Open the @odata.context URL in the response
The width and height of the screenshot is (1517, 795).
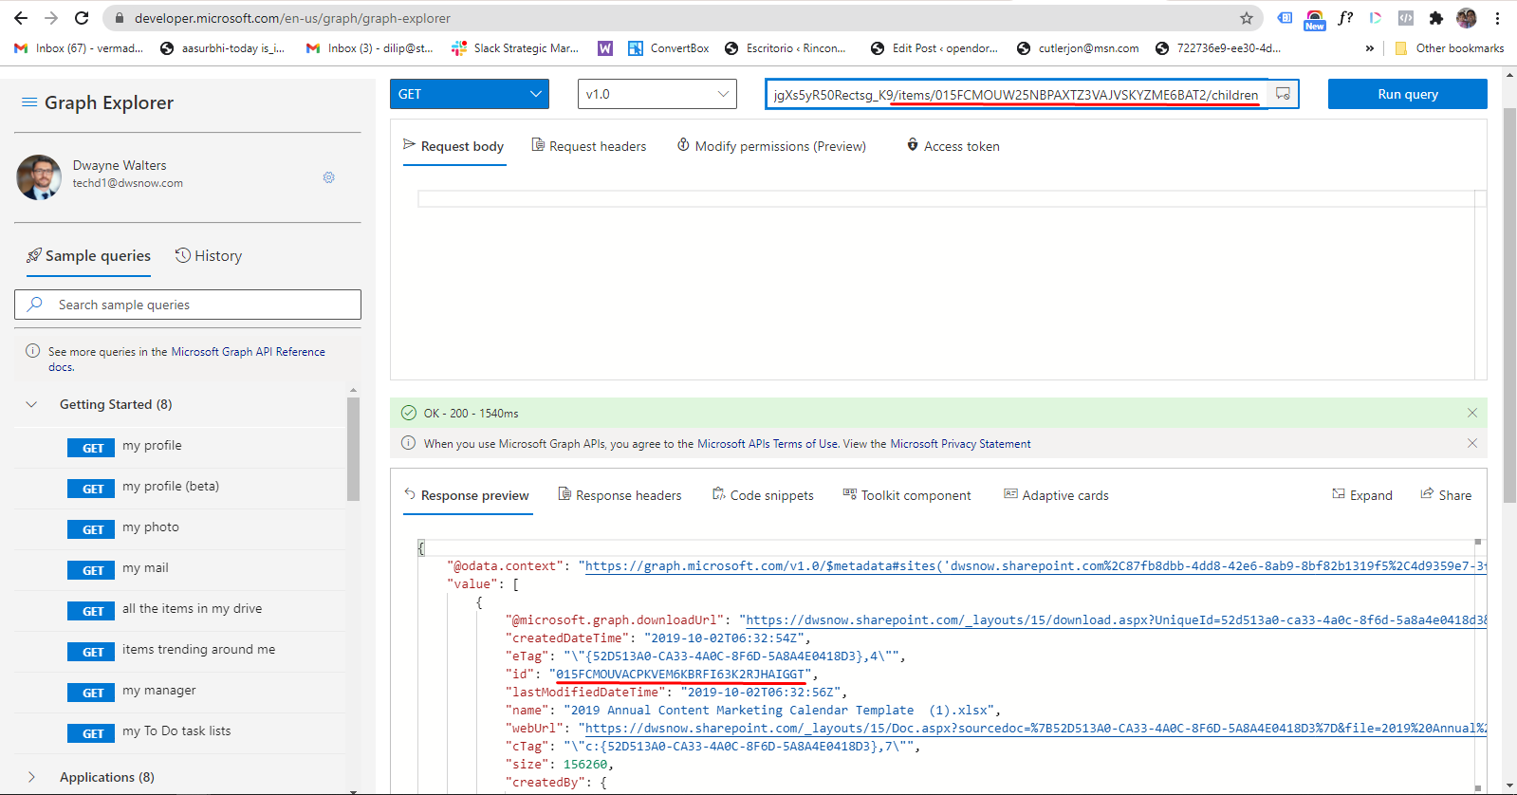tap(1036, 566)
